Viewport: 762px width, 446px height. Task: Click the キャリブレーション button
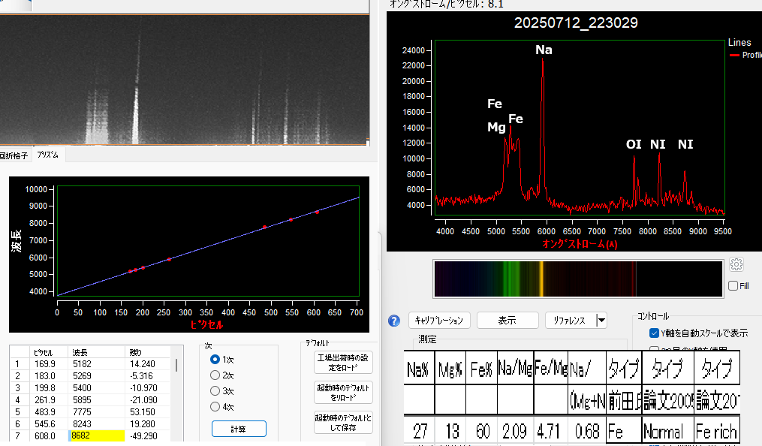[440, 321]
